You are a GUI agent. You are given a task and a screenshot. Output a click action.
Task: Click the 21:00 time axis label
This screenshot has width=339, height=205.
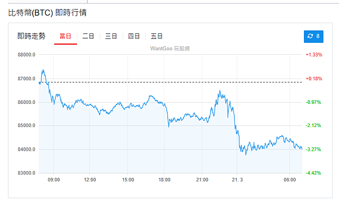202,180
